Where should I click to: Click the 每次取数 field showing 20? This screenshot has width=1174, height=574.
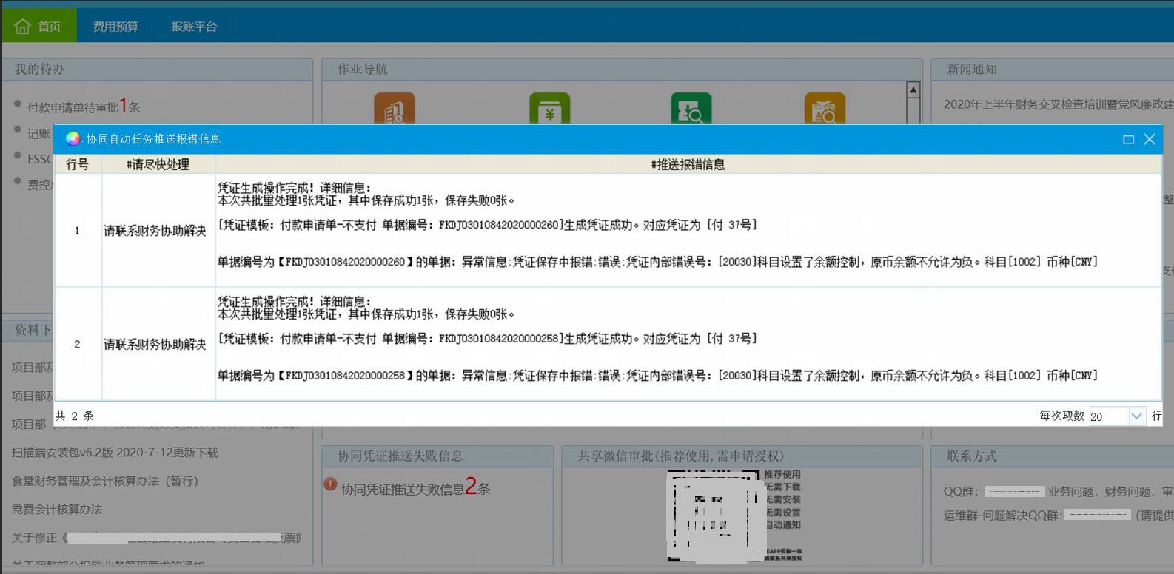(x=1107, y=416)
